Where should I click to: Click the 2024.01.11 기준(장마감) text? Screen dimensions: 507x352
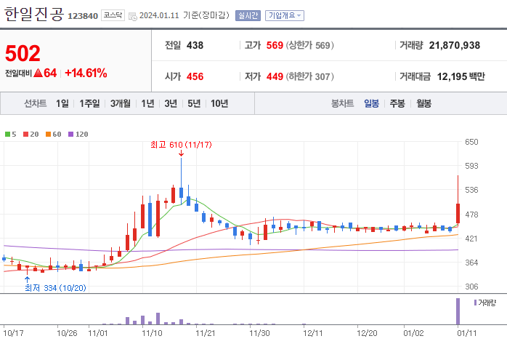[184, 15]
